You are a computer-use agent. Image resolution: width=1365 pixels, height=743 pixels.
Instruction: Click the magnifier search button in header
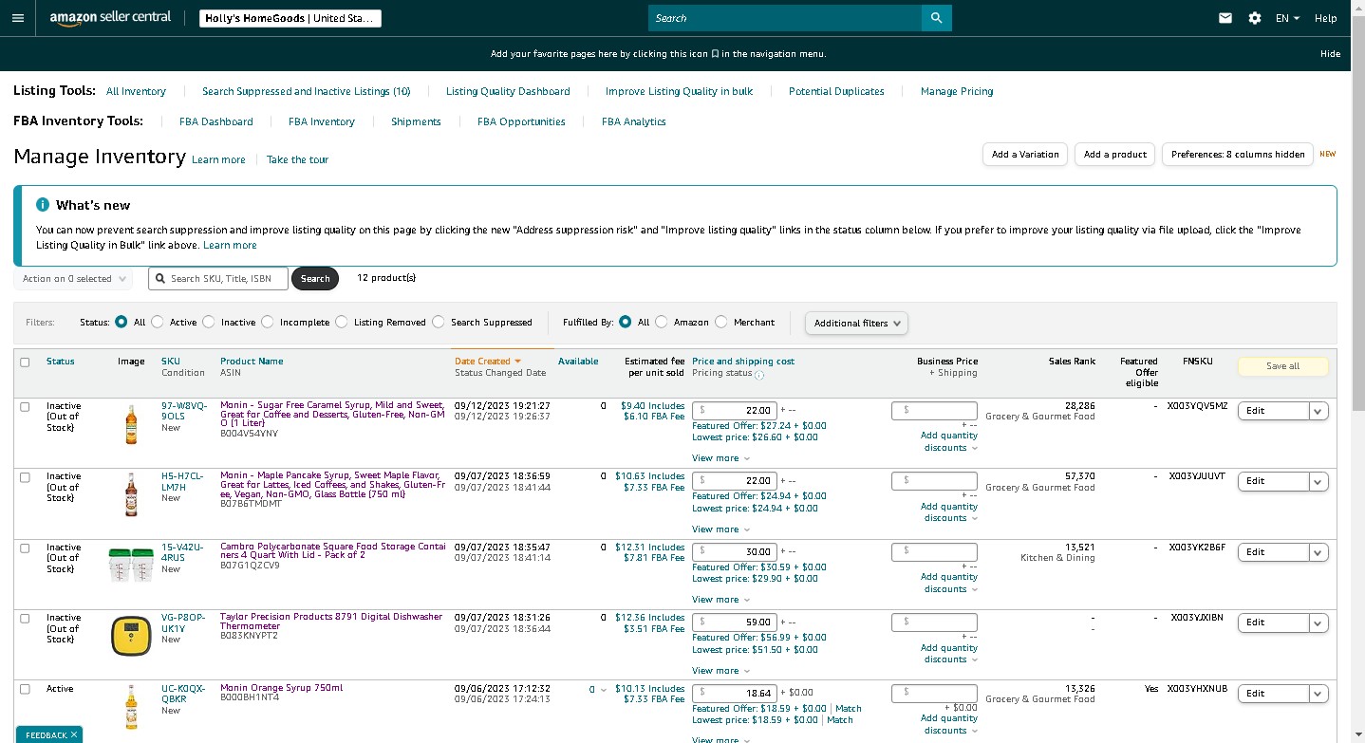[936, 18]
